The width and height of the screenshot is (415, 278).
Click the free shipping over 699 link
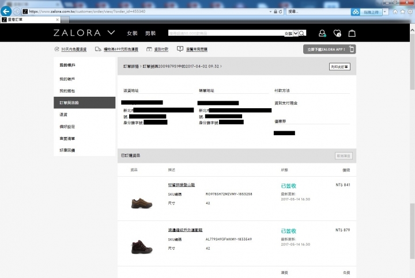tap(121, 49)
